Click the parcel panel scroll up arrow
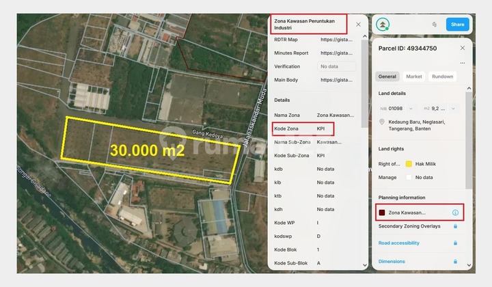 tap(469, 88)
